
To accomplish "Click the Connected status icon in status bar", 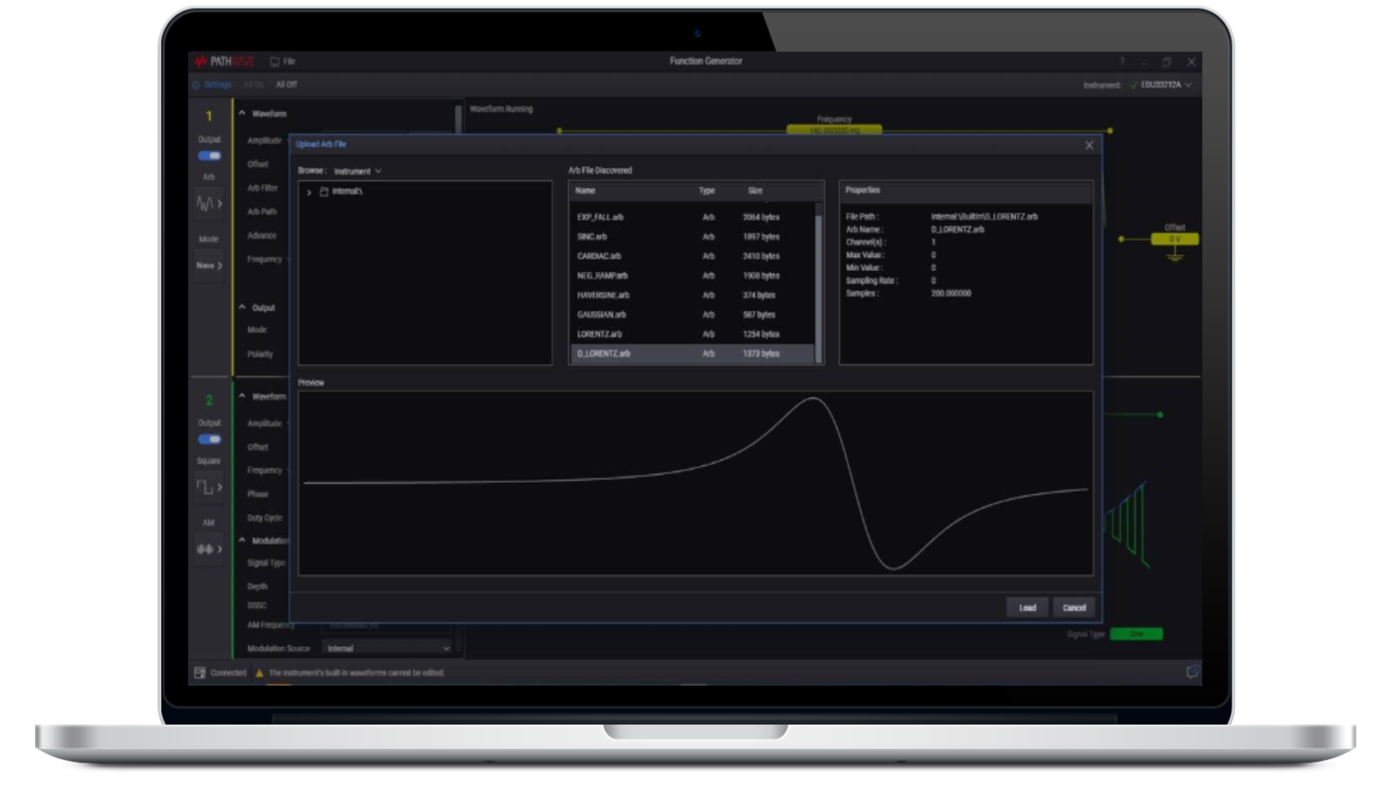I will (x=199, y=672).
